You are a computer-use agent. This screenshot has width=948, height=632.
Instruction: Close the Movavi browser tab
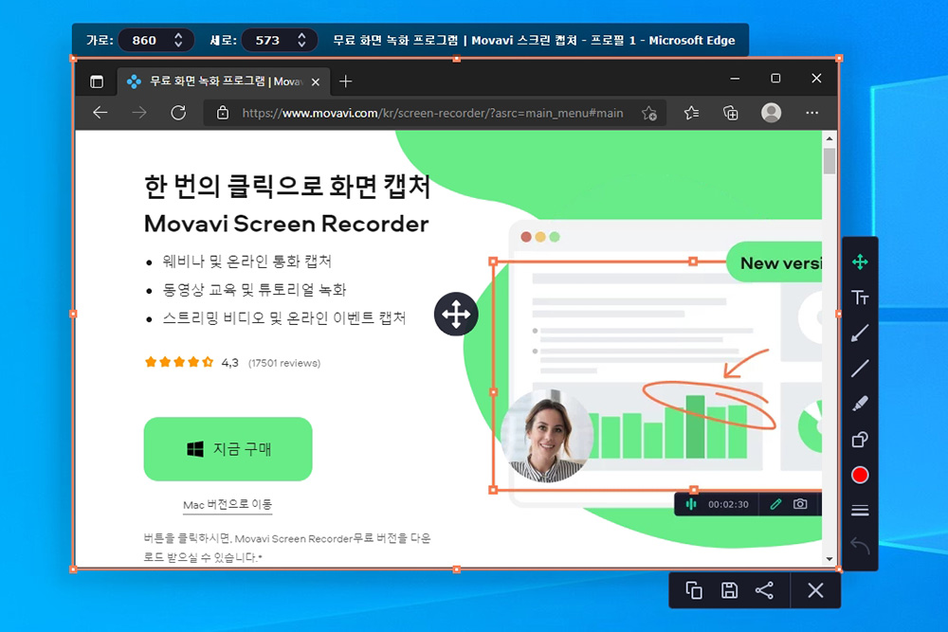point(316,82)
